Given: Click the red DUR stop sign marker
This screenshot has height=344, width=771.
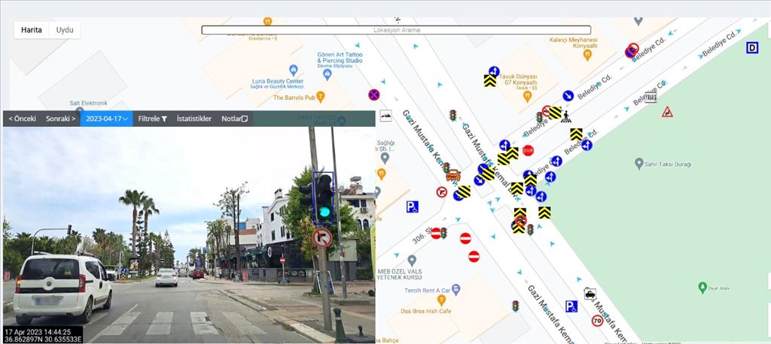Looking at the screenshot, I should click(528, 150).
